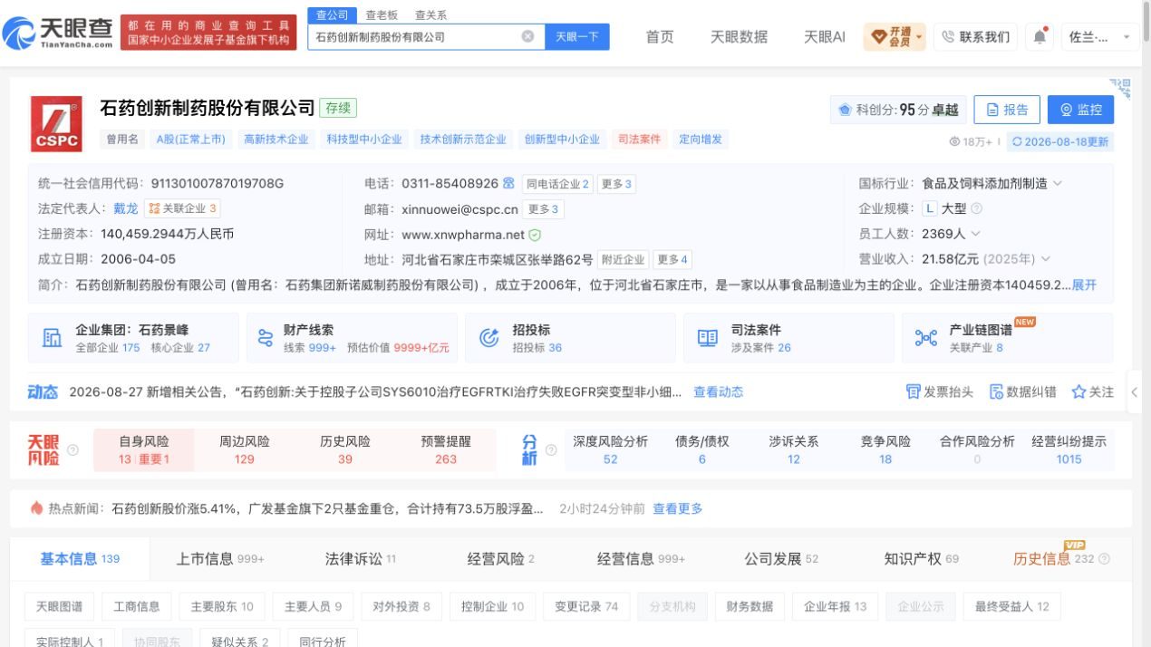Click 更多 3 next to email
The width and height of the screenshot is (1151, 647).
coord(544,209)
